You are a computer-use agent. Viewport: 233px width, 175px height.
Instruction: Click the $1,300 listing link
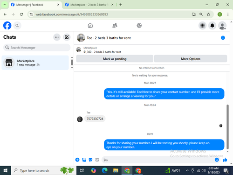102,52
